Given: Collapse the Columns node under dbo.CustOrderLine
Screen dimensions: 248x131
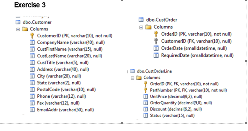Looking at the screenshot, I should point(132,78).
